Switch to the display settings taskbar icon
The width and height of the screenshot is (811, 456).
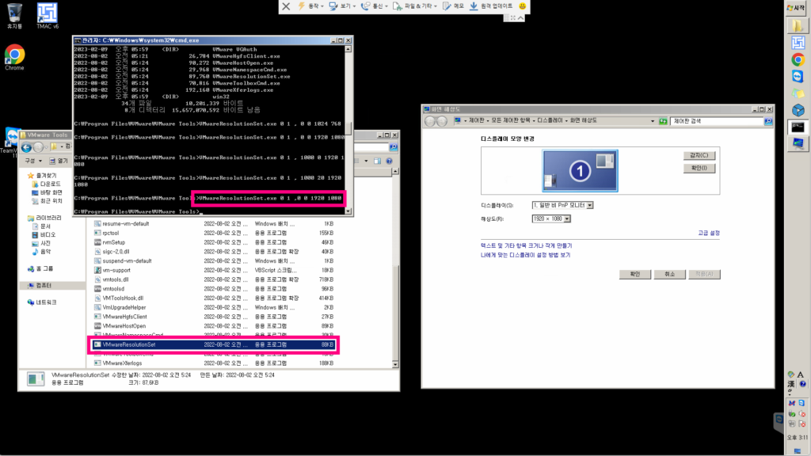pyautogui.click(x=798, y=143)
